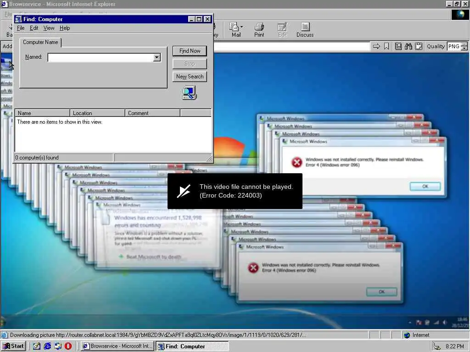The image size is (470, 352).
Task: Click the 8:22 PM clock
Action: tap(455, 346)
